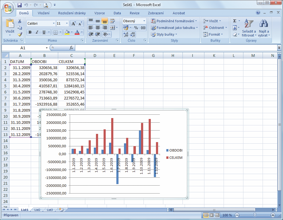
Task: Open print preview from Quick Access toolbar
Action: click(x=46, y=5)
